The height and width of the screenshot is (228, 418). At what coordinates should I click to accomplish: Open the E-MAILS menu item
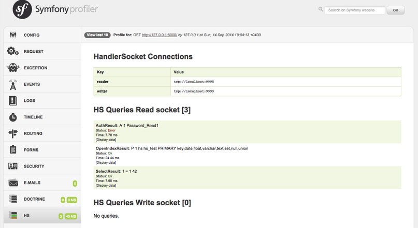(x=42, y=183)
